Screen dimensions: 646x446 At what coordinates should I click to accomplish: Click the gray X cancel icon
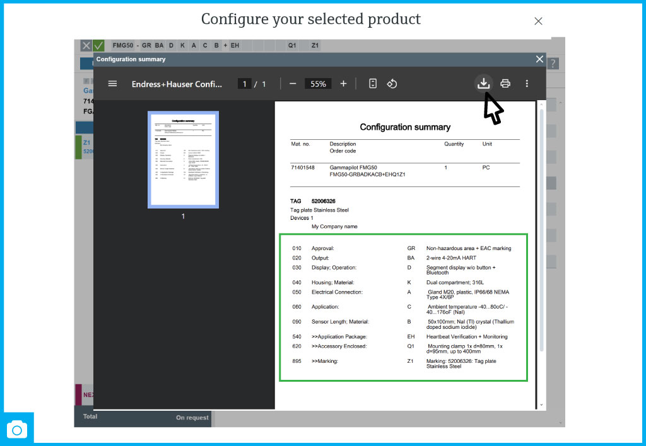pyautogui.click(x=86, y=45)
